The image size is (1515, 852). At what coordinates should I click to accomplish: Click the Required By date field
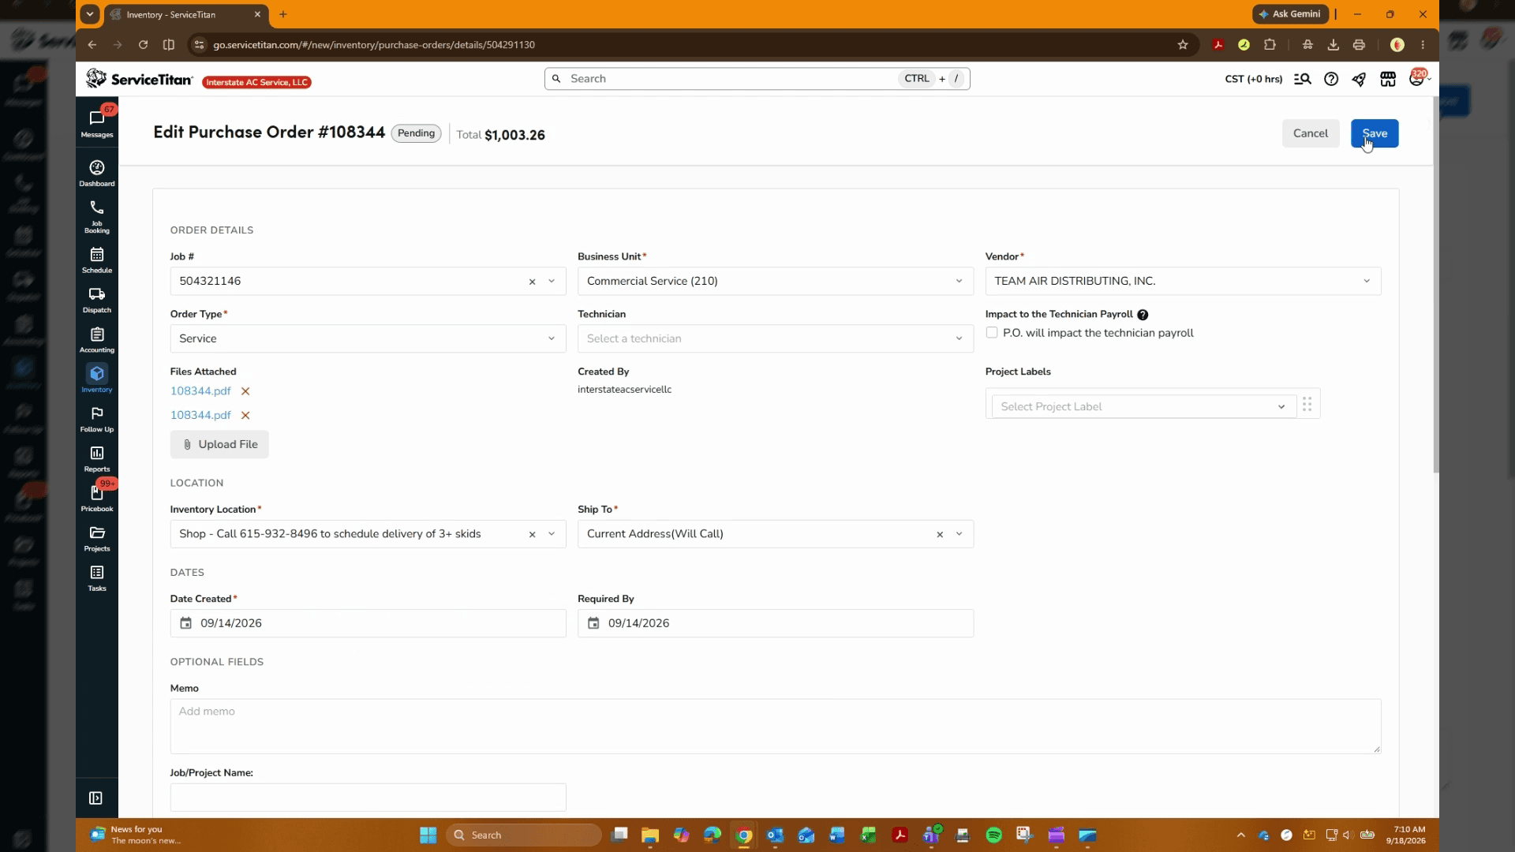pyautogui.click(x=776, y=623)
